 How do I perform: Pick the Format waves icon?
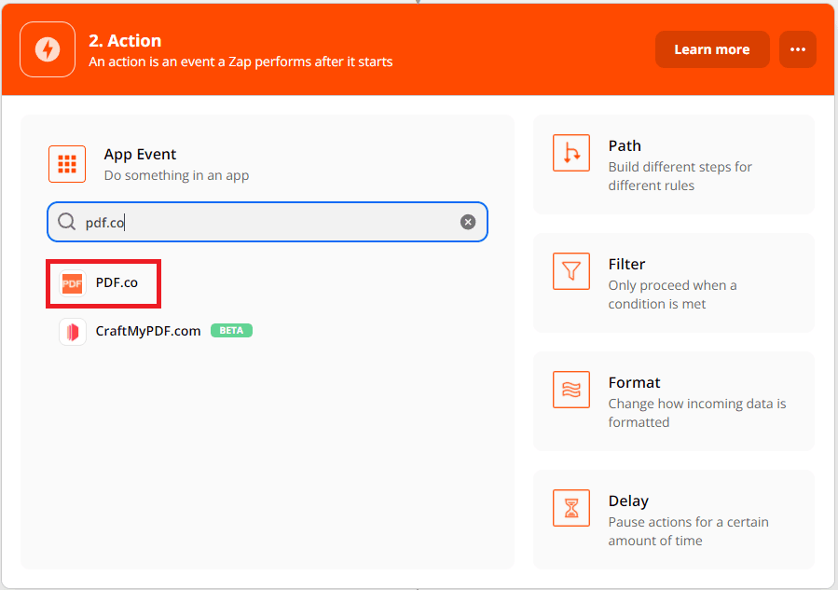pos(571,390)
